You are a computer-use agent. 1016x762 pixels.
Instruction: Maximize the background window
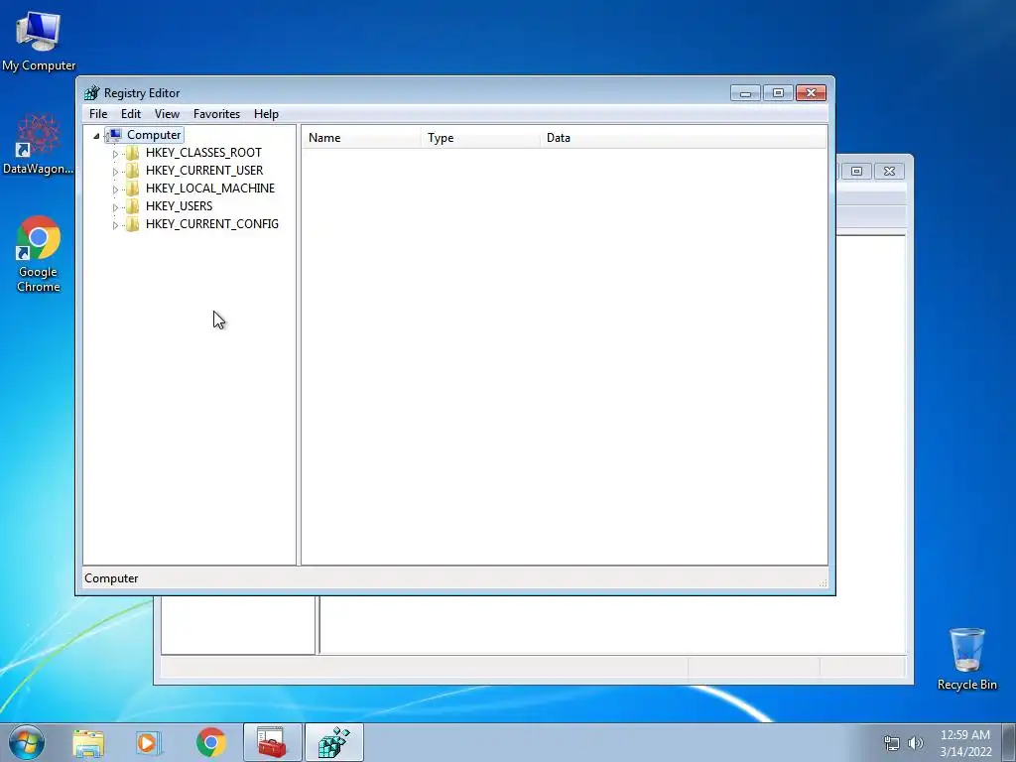[856, 171]
